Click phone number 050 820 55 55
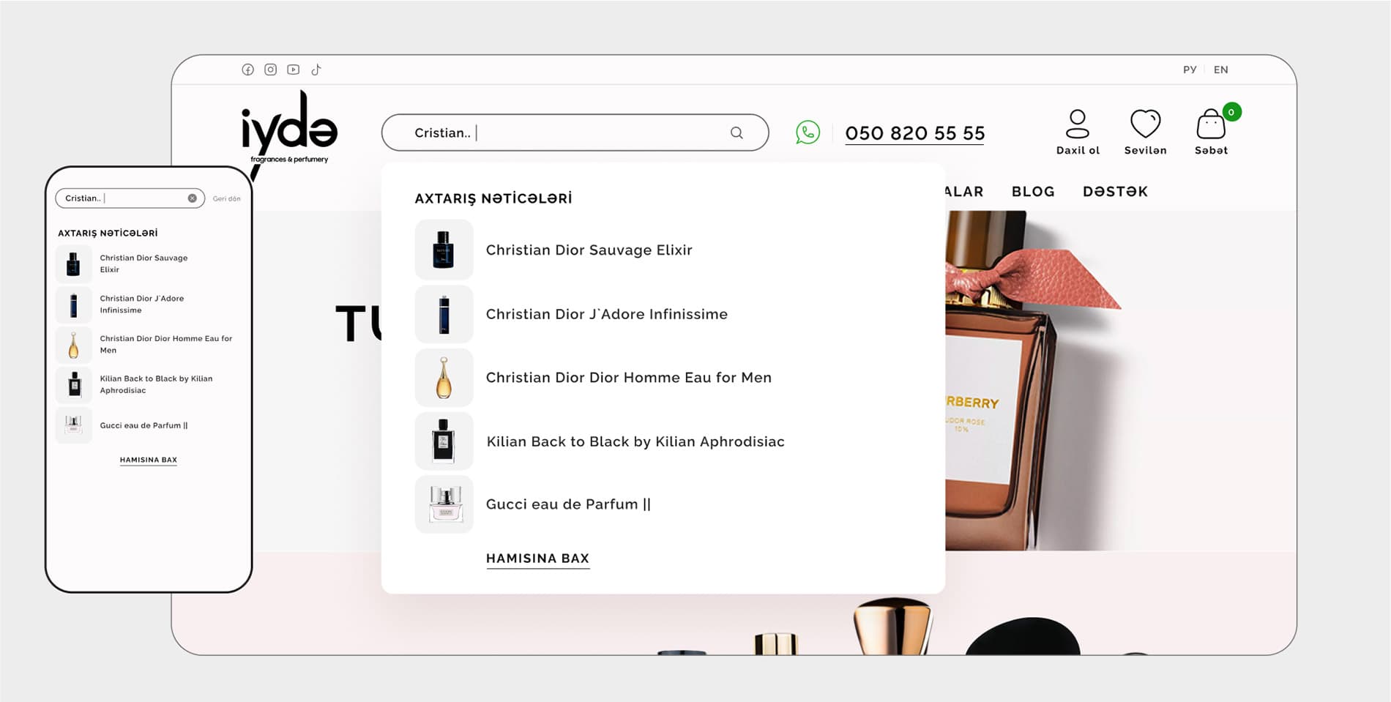Screen dimensions: 1391x702 [915, 133]
